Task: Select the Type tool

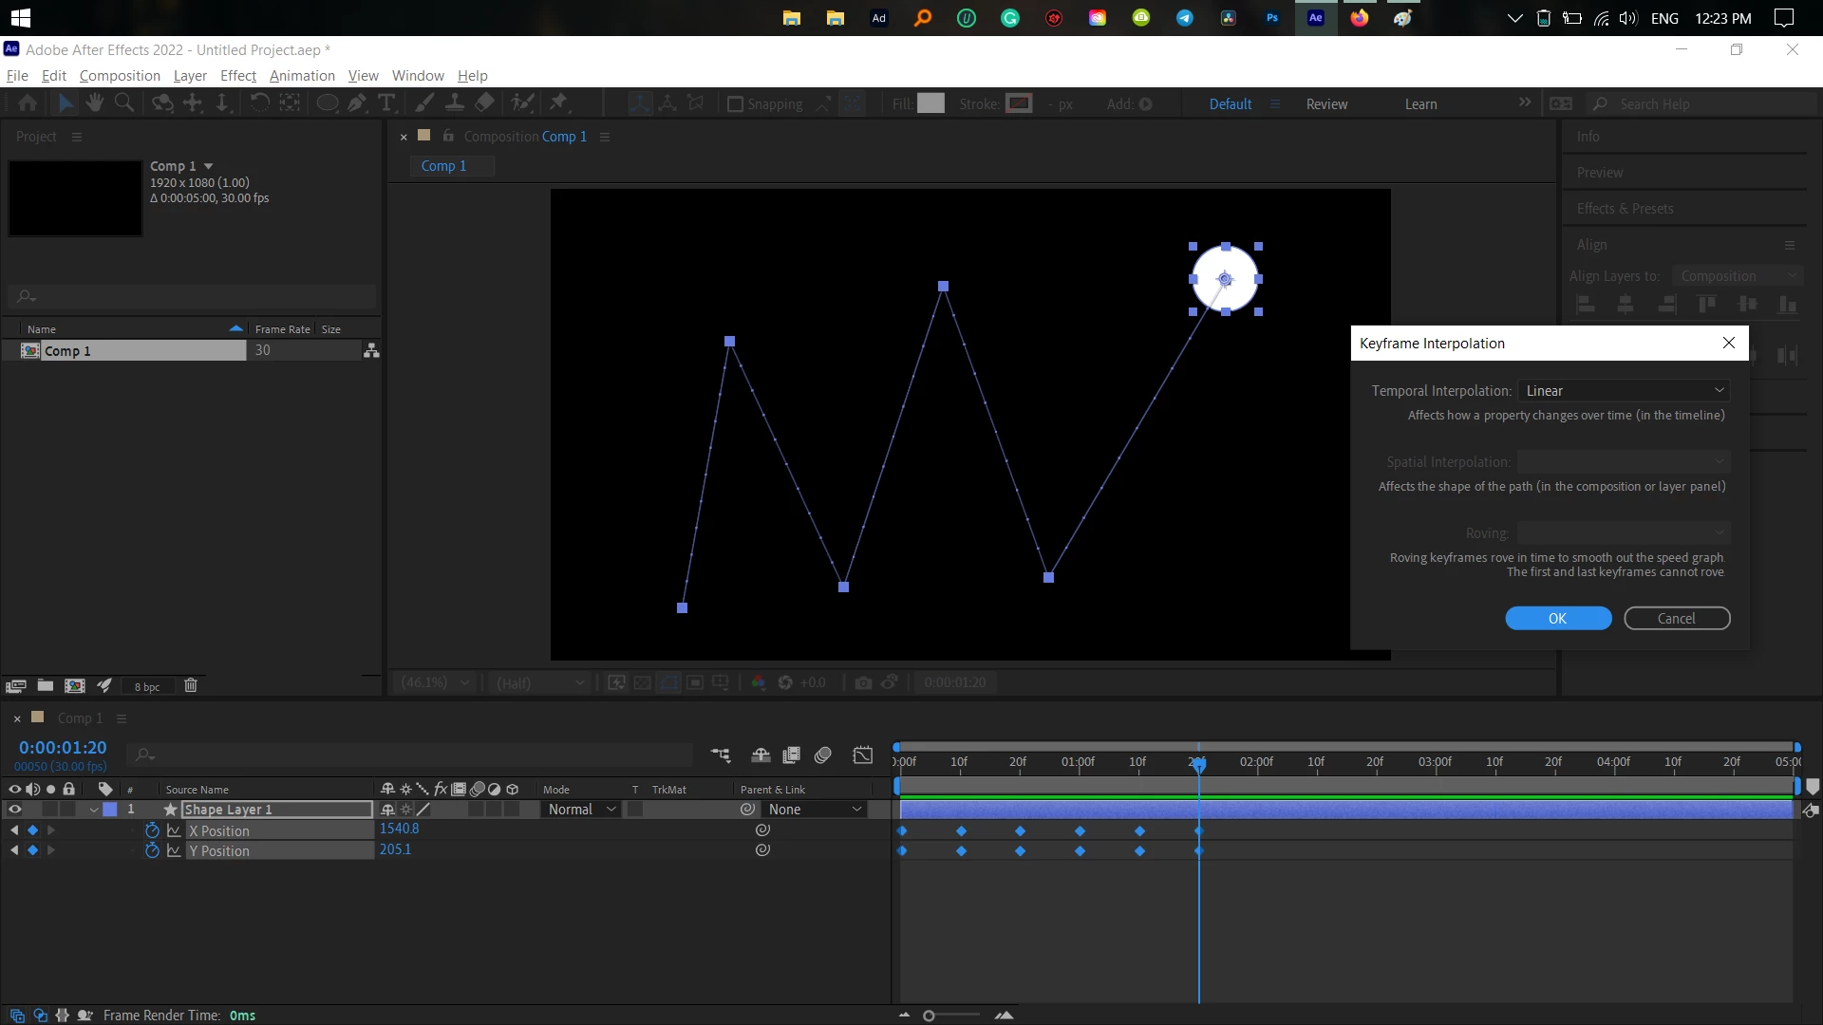Action: (386, 103)
